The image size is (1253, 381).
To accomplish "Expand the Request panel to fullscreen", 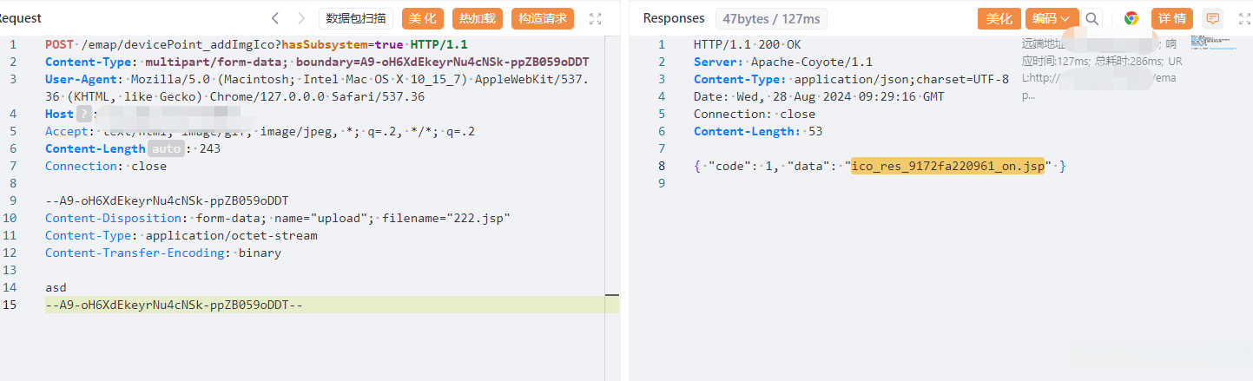I will (595, 18).
